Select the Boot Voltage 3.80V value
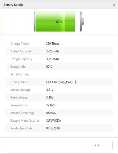Image resolution: width=118 pixels, height=154 pixels. (50, 98)
